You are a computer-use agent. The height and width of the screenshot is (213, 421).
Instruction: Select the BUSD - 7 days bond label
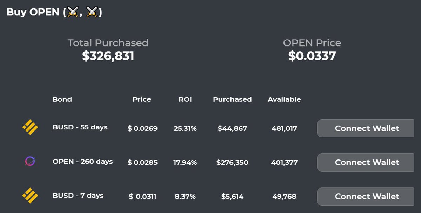tap(78, 195)
